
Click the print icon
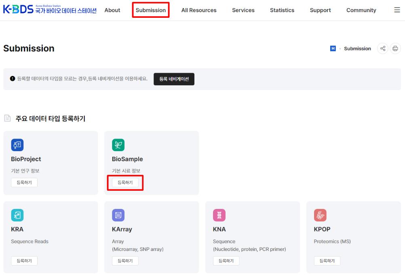[x=395, y=48]
